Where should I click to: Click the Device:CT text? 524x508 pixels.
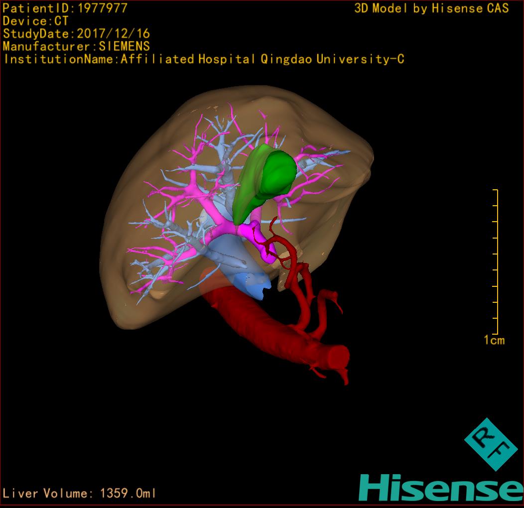36,21
